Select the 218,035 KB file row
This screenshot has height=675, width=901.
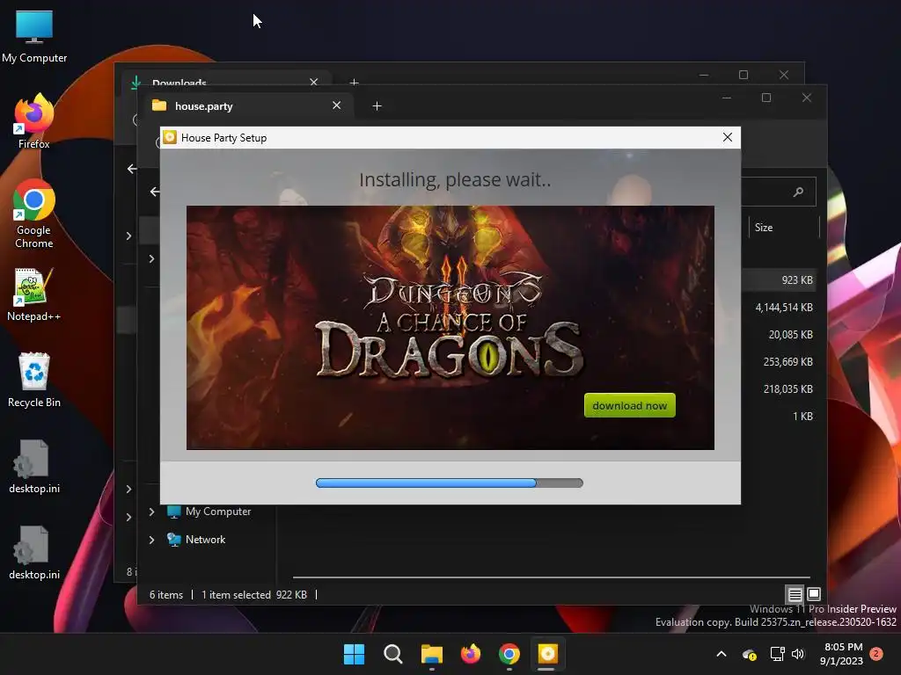tap(779, 389)
